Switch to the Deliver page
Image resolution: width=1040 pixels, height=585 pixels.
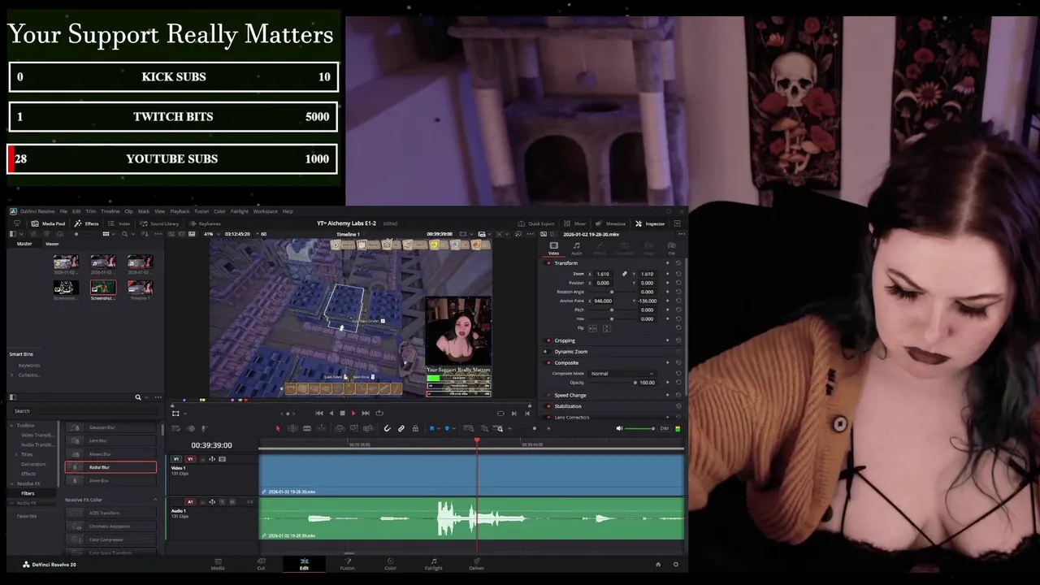[477, 564]
